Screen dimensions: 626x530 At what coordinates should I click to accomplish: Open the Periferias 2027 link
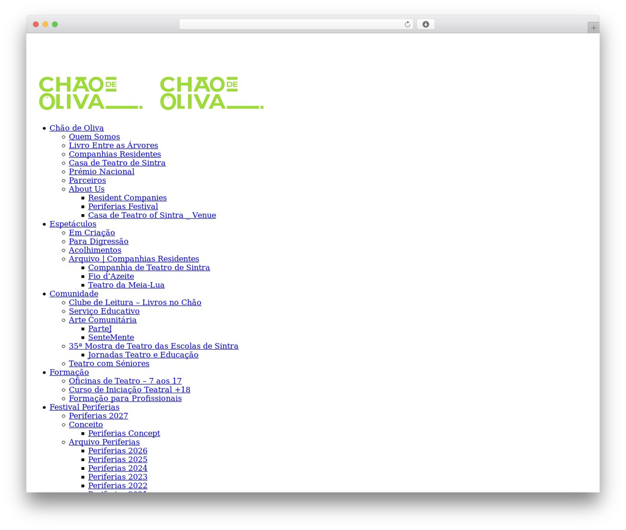(x=98, y=416)
